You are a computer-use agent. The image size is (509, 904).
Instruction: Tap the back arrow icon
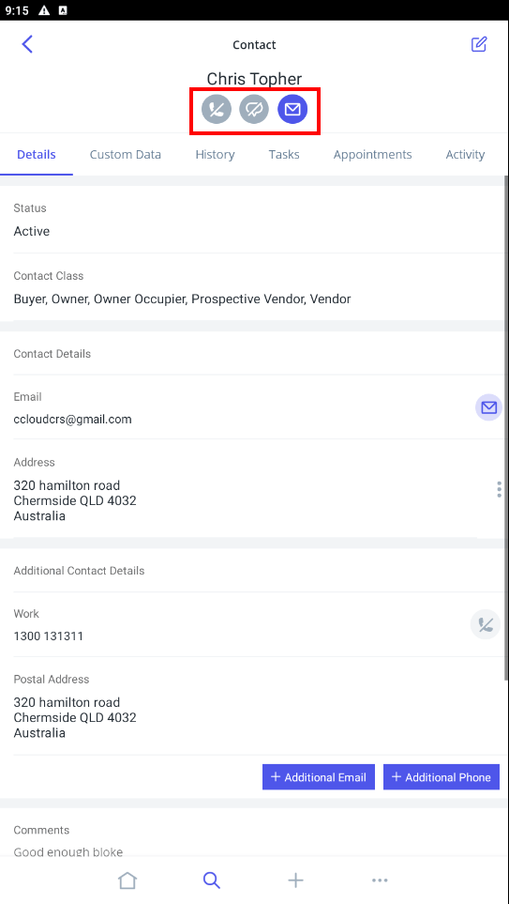pos(27,44)
